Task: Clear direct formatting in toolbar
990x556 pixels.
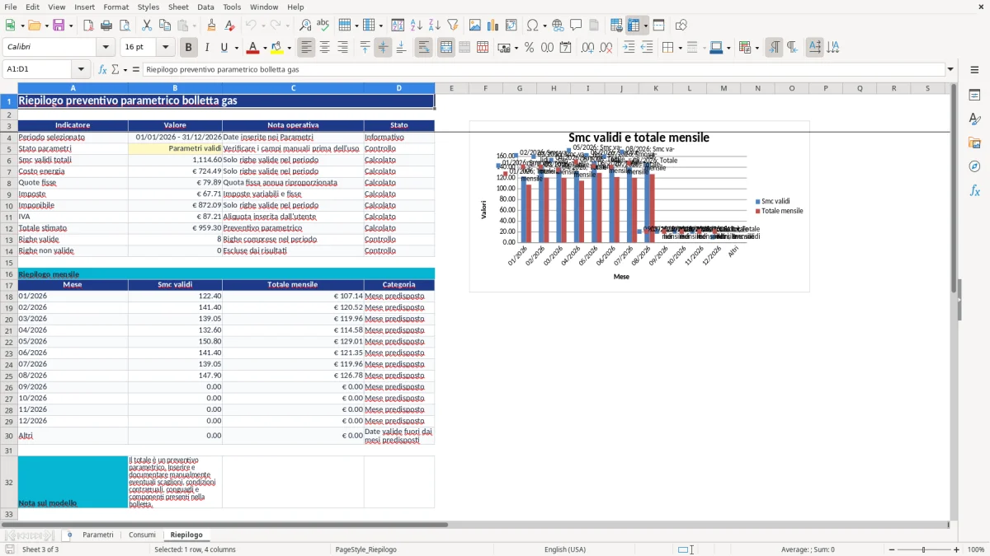Action: tap(229, 26)
